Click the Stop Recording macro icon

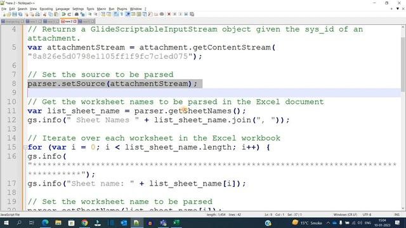click(x=174, y=14)
